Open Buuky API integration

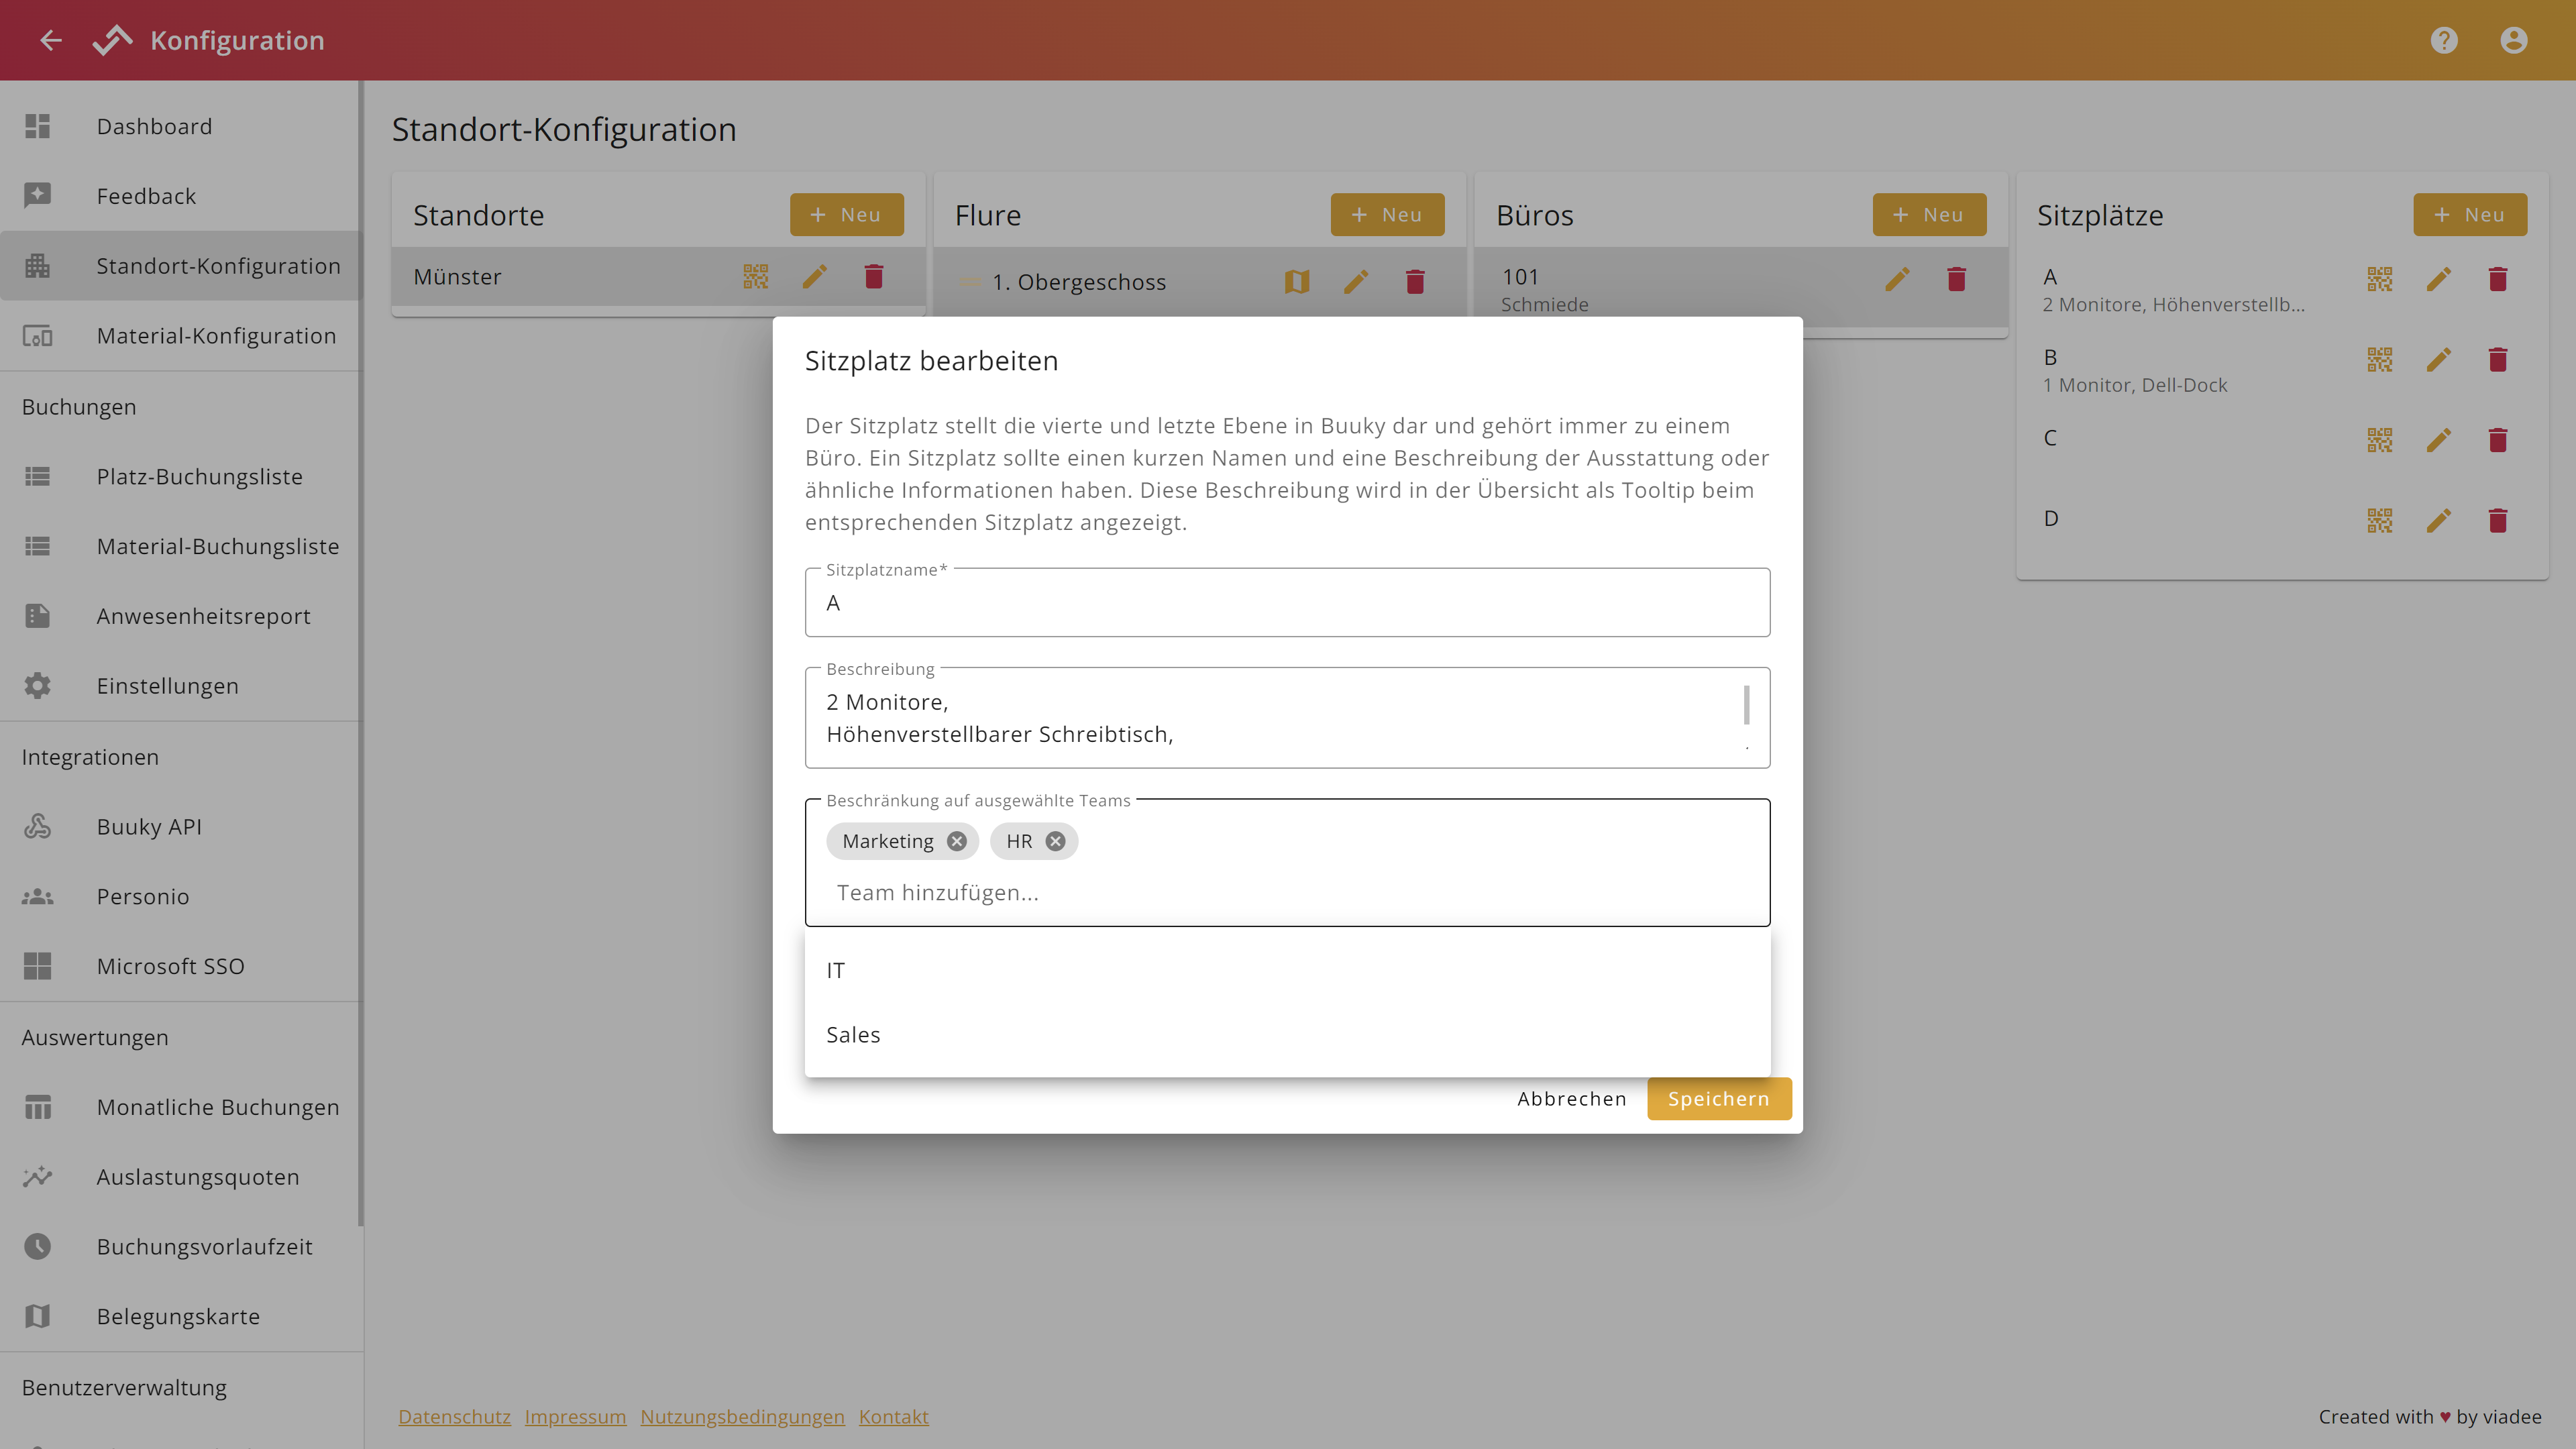click(180, 827)
